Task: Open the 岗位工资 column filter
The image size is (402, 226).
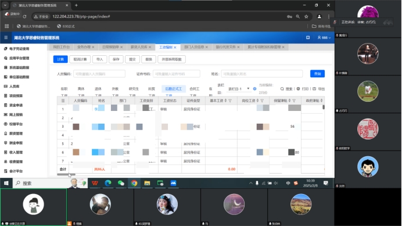Action: pyautogui.click(x=262, y=101)
